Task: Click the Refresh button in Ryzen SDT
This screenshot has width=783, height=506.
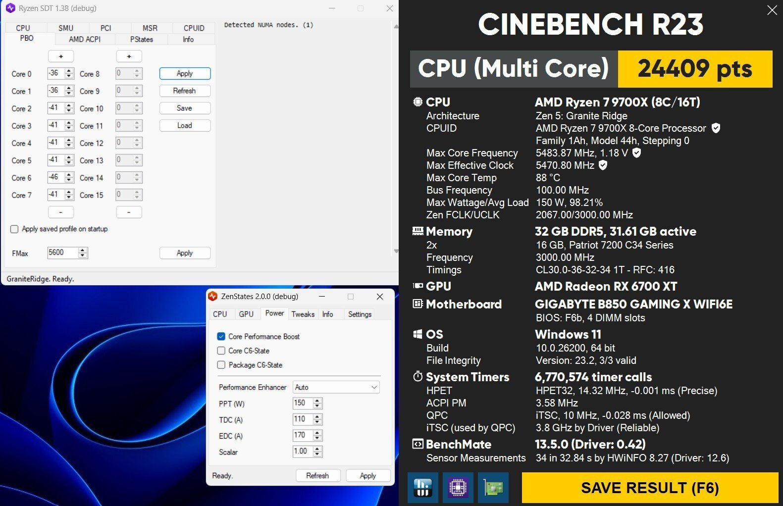Action: tap(185, 91)
